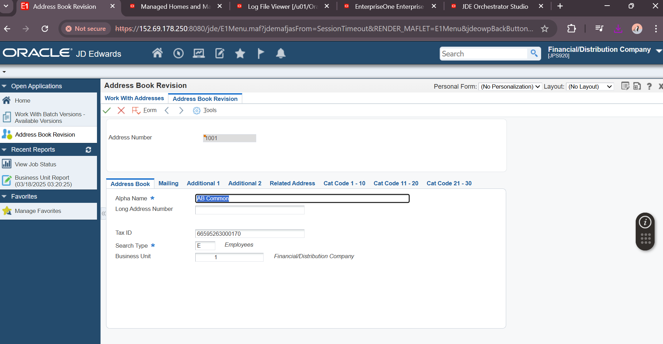
Task: Open help with the question mark icon
Action: point(649,87)
